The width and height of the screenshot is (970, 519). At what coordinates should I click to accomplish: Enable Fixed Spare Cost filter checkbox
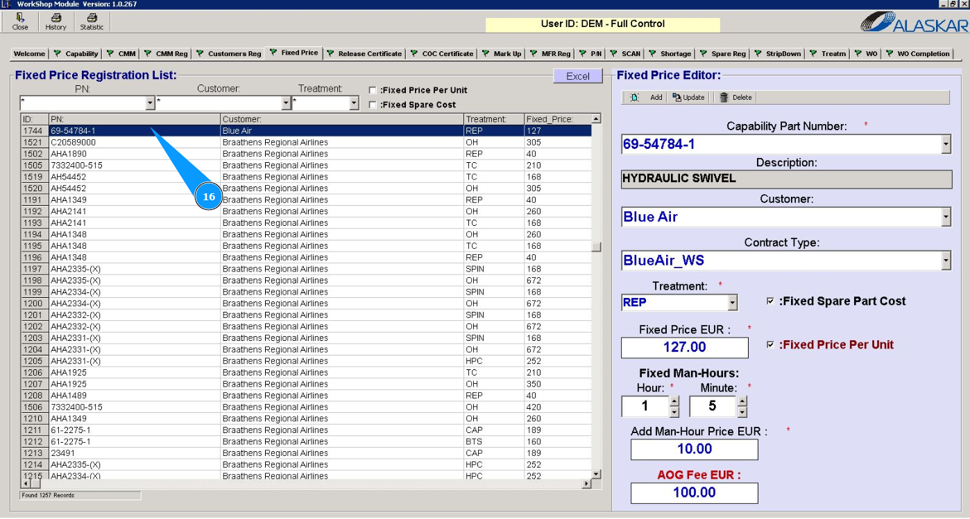[373, 105]
